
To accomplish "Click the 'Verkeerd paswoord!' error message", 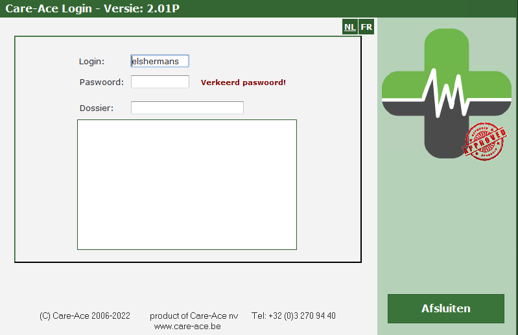I will tap(243, 82).
